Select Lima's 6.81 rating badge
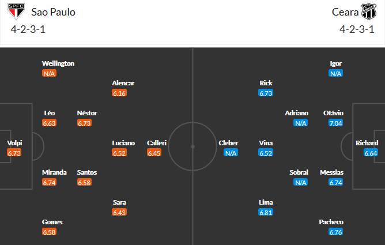Viewport: 385px width, 245px height. tap(266, 212)
